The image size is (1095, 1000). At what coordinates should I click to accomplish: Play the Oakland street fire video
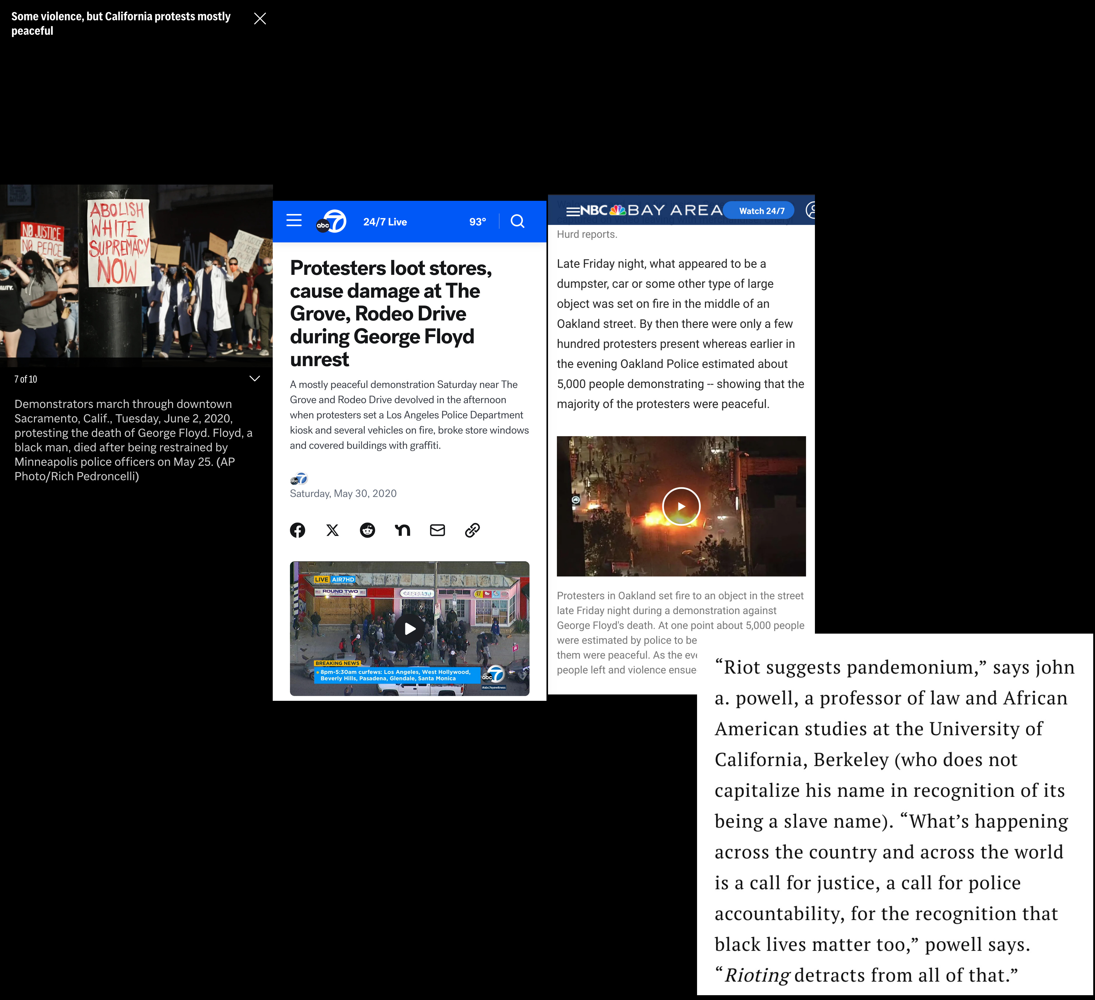[x=681, y=506]
